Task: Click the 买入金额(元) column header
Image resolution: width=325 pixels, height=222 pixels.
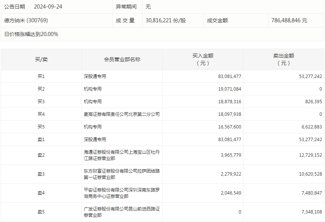Action: [203, 59]
